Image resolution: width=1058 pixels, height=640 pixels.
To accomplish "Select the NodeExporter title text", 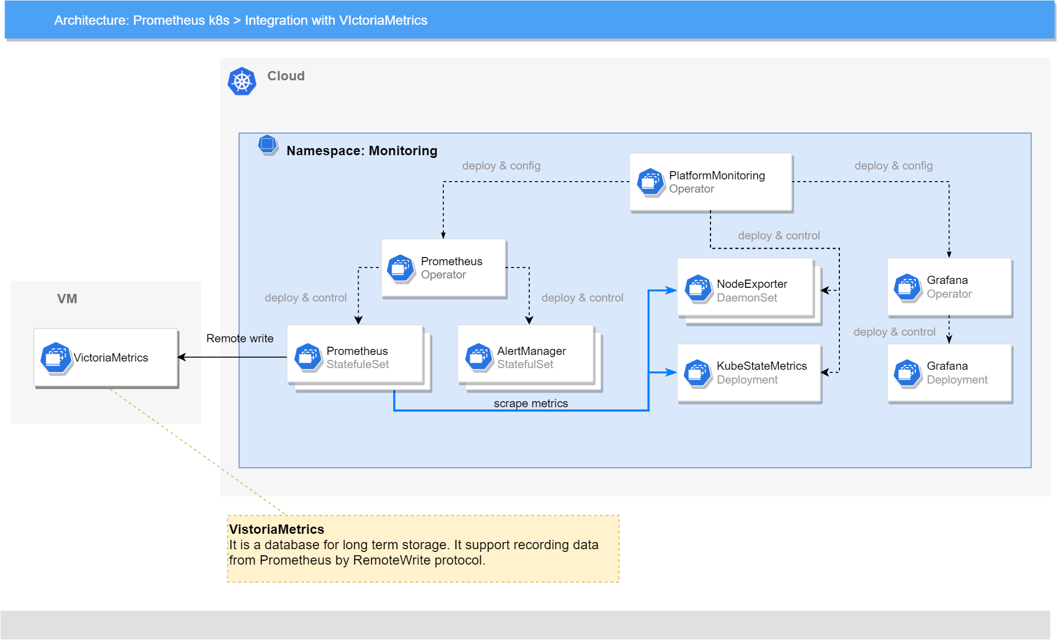I will pyautogui.click(x=751, y=284).
